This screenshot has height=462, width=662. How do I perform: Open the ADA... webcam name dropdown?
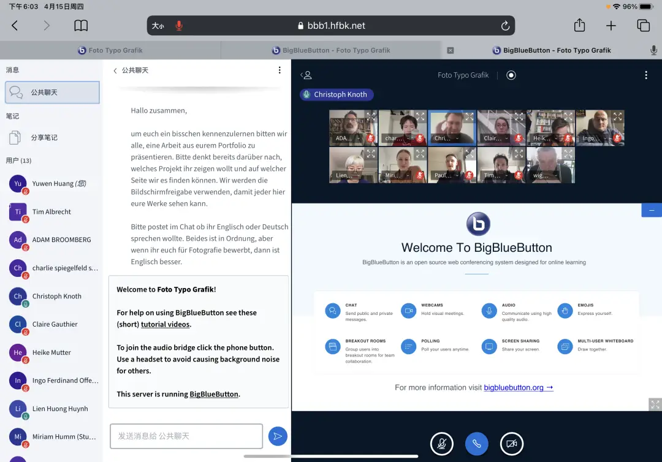(x=348, y=138)
